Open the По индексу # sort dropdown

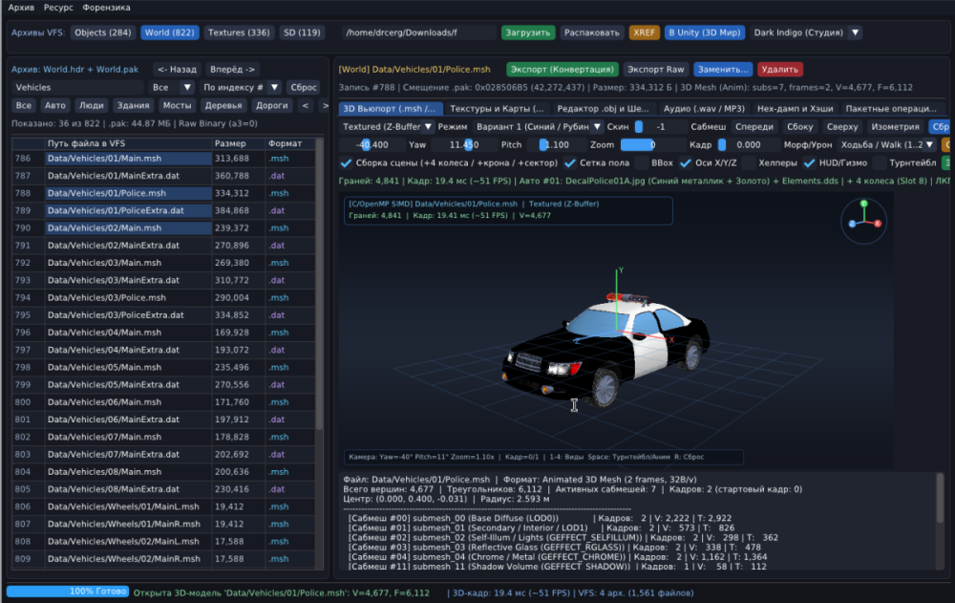click(x=240, y=87)
